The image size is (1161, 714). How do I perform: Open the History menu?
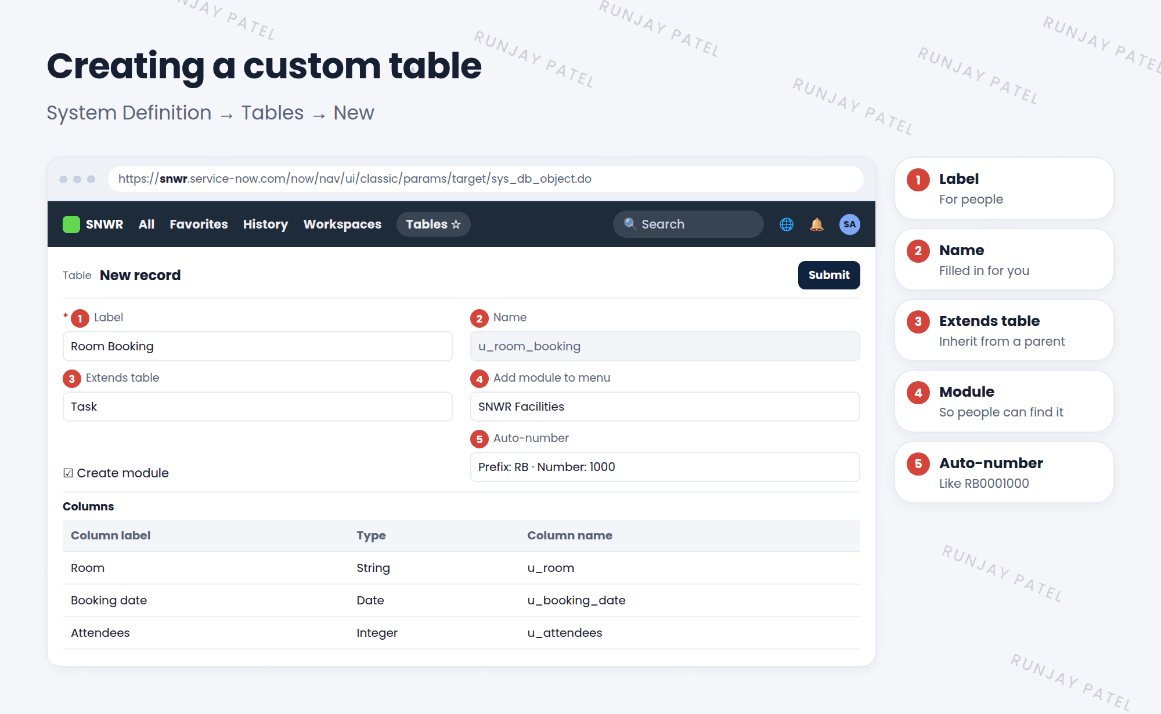coord(265,224)
